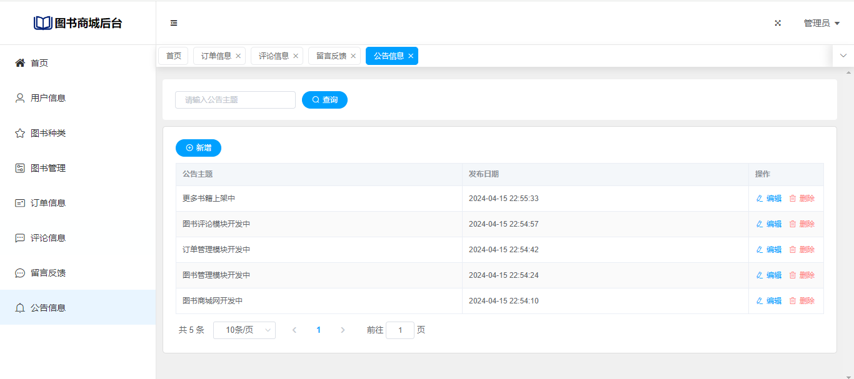Go to 用户信息 in the sidebar
This screenshot has width=854, height=379.
48,98
